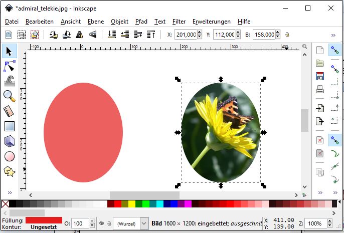Select the star and polygon tool
This screenshot has height=233, width=344.
tap(9, 171)
